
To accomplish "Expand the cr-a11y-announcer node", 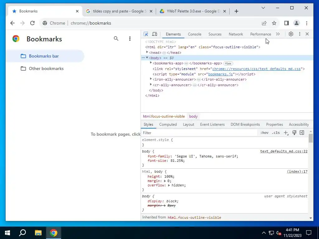I will tap(151, 84).
